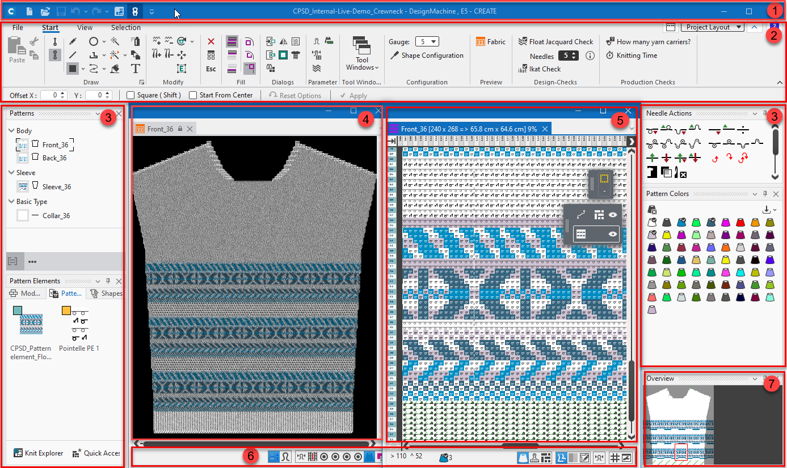Choose the text tool in Draw group
Screen dimensions: 787x468
pyautogui.click(x=135, y=69)
